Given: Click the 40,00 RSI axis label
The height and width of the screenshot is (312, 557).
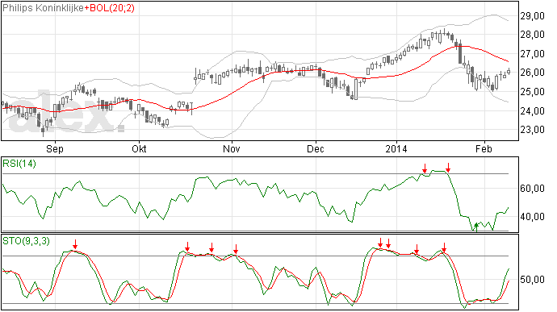Looking at the screenshot, I should (533, 217).
